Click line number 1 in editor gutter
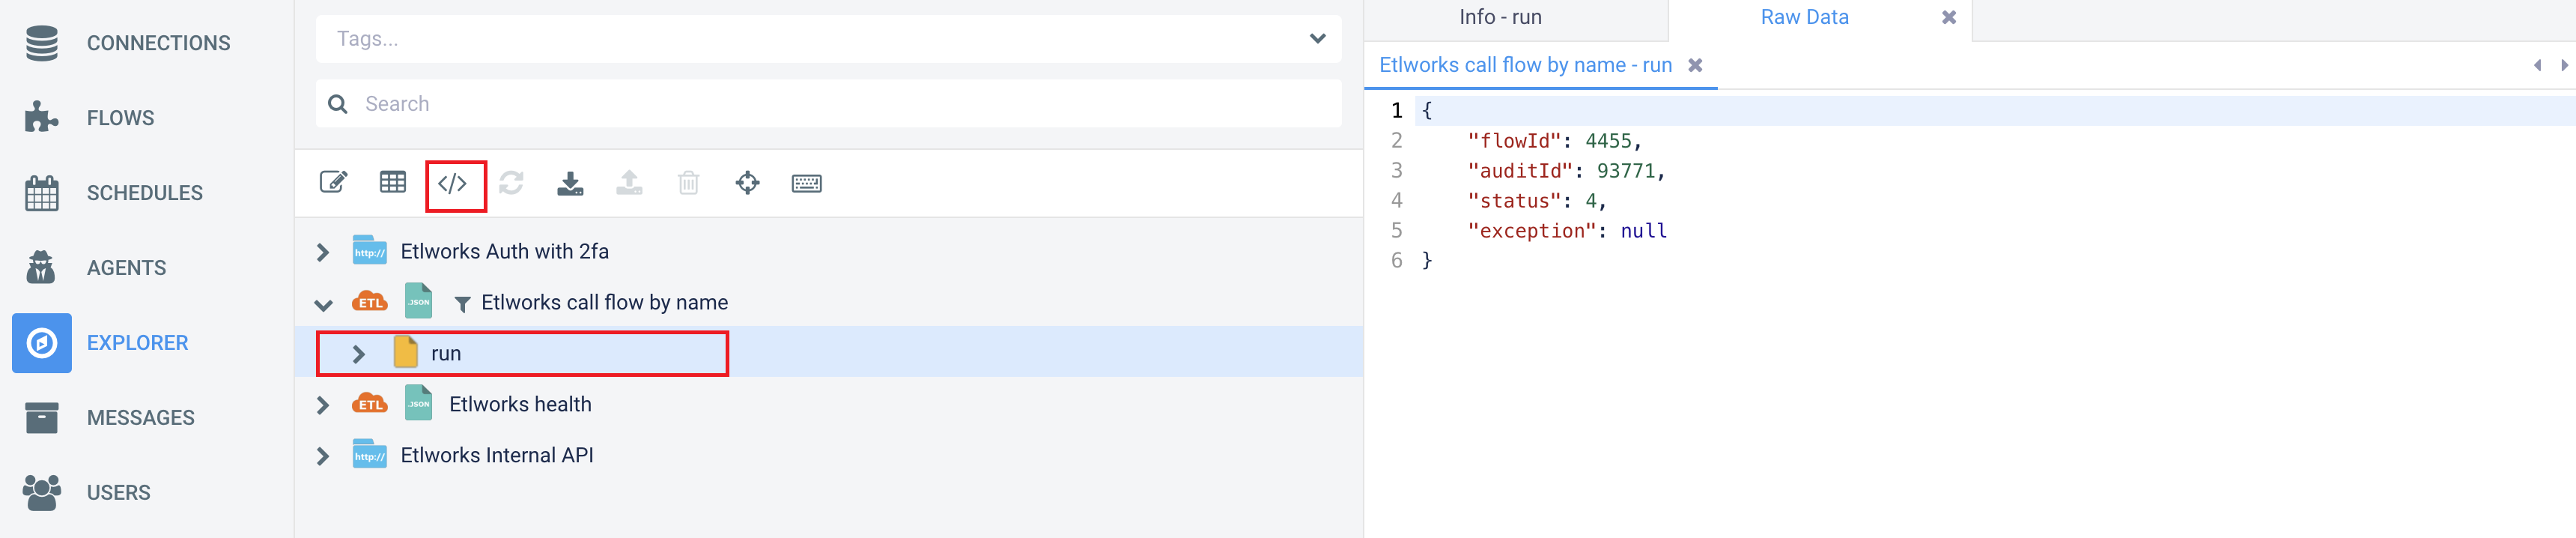The image size is (2576, 538). pyautogui.click(x=1396, y=111)
